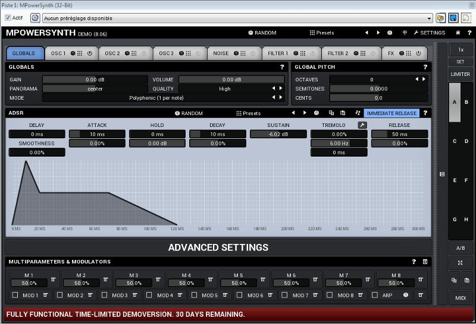Click the RELEASE 50 ms field
This screenshot has width=476, height=324.
coord(399,134)
